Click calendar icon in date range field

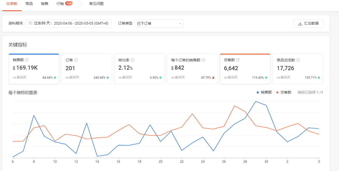pyautogui.click(x=30, y=23)
